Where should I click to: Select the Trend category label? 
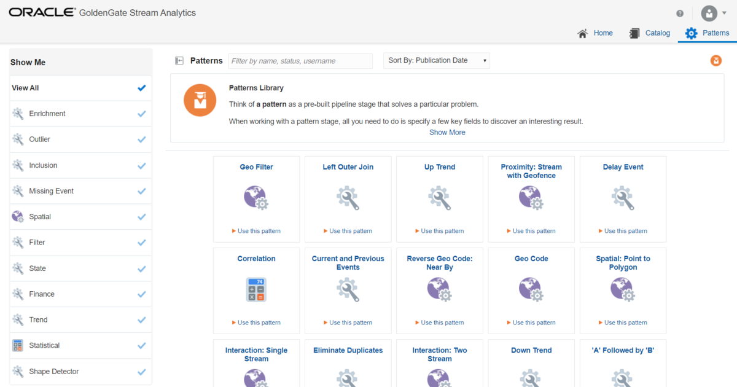[38, 320]
